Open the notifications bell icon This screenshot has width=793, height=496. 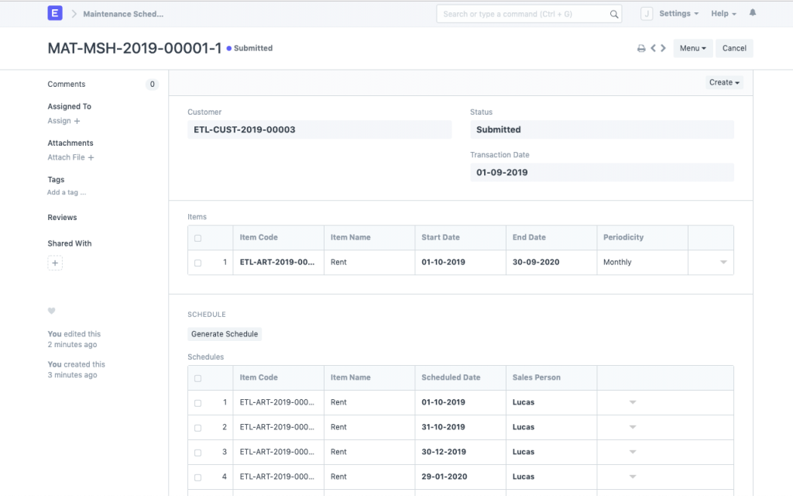tap(753, 13)
